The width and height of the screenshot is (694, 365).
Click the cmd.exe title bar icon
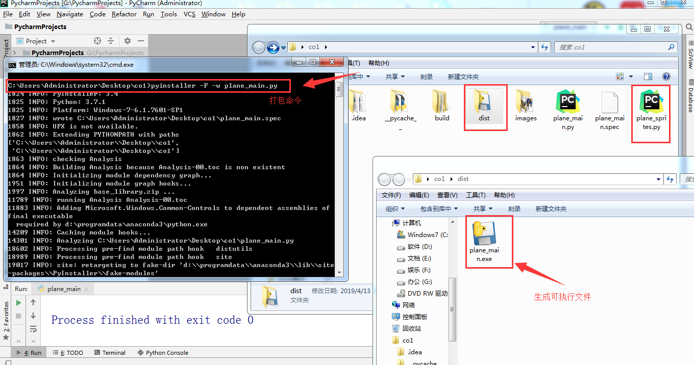(x=12, y=65)
